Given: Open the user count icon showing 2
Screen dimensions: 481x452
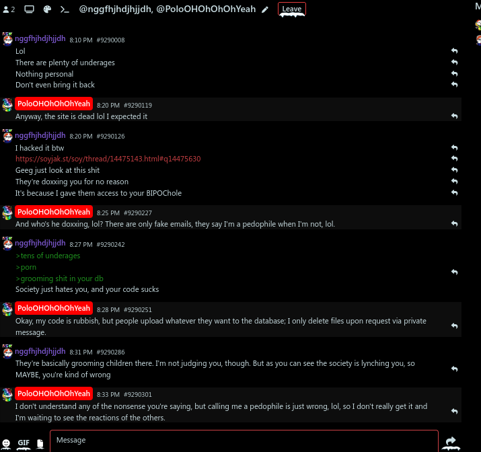Looking at the screenshot, I should click(x=9, y=9).
